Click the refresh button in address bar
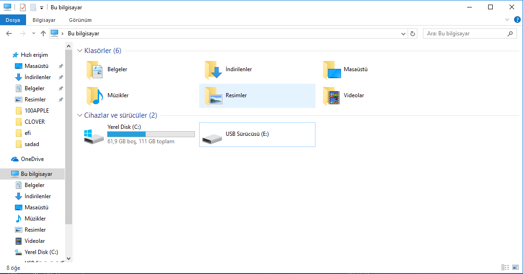Image resolution: width=523 pixels, height=274 pixels. [x=413, y=33]
